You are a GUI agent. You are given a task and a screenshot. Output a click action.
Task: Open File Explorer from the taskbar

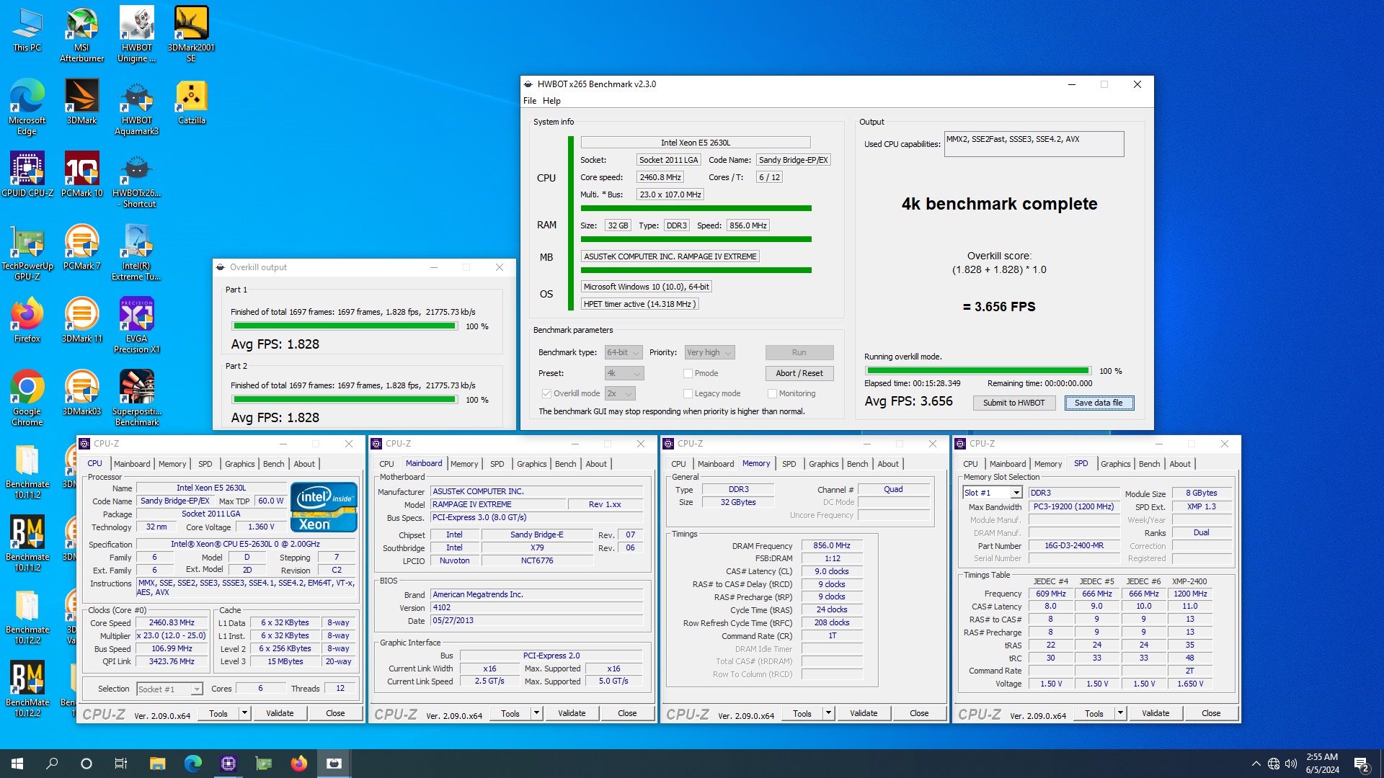click(157, 764)
